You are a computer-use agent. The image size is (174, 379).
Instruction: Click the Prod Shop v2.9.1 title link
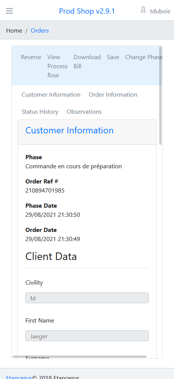click(x=87, y=11)
